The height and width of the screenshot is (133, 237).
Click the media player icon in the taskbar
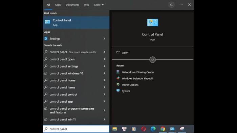click(134, 129)
